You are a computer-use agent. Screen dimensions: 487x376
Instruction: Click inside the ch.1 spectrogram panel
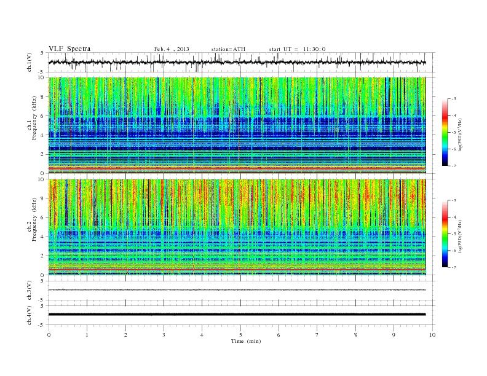pyautogui.click(x=237, y=125)
